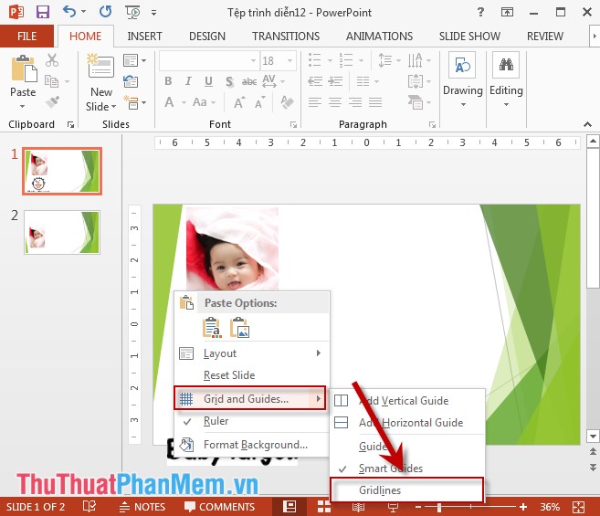Toggle Ruler in context menu
Image resolution: width=600 pixels, height=516 pixels.
coord(251,421)
